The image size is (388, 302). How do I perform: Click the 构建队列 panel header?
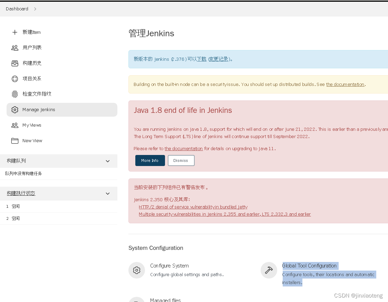point(59,161)
